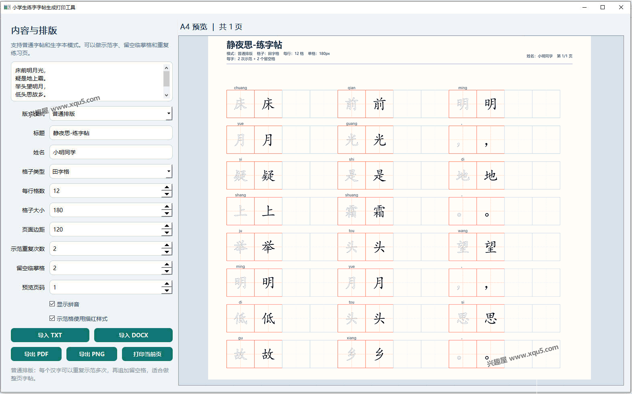
Task: Open the 格子类型 dropdown
Action: [111, 172]
